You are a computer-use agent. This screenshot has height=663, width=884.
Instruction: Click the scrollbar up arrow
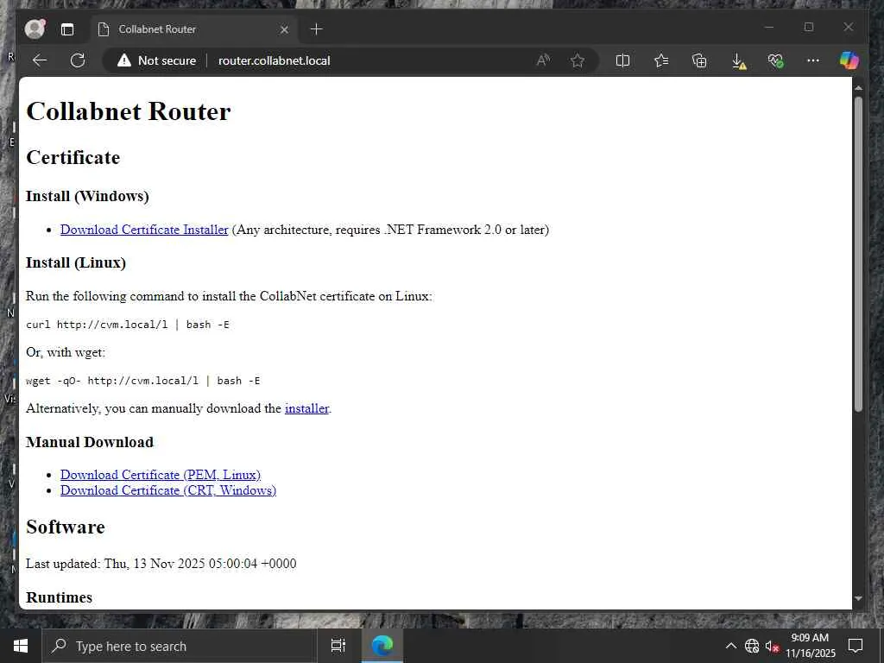(858, 88)
